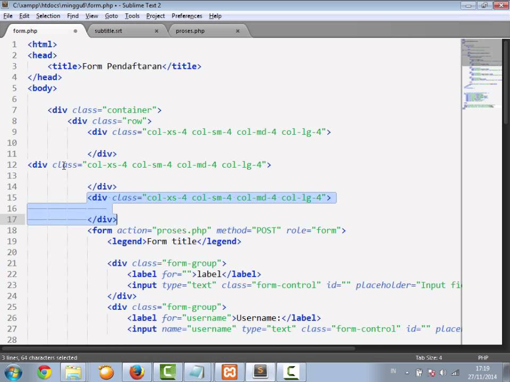Open Windows Explorer folder icon on taskbar
This screenshot has width=510, height=382.
(73, 372)
